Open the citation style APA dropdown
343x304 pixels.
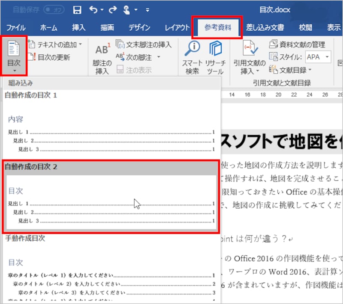click(318, 57)
